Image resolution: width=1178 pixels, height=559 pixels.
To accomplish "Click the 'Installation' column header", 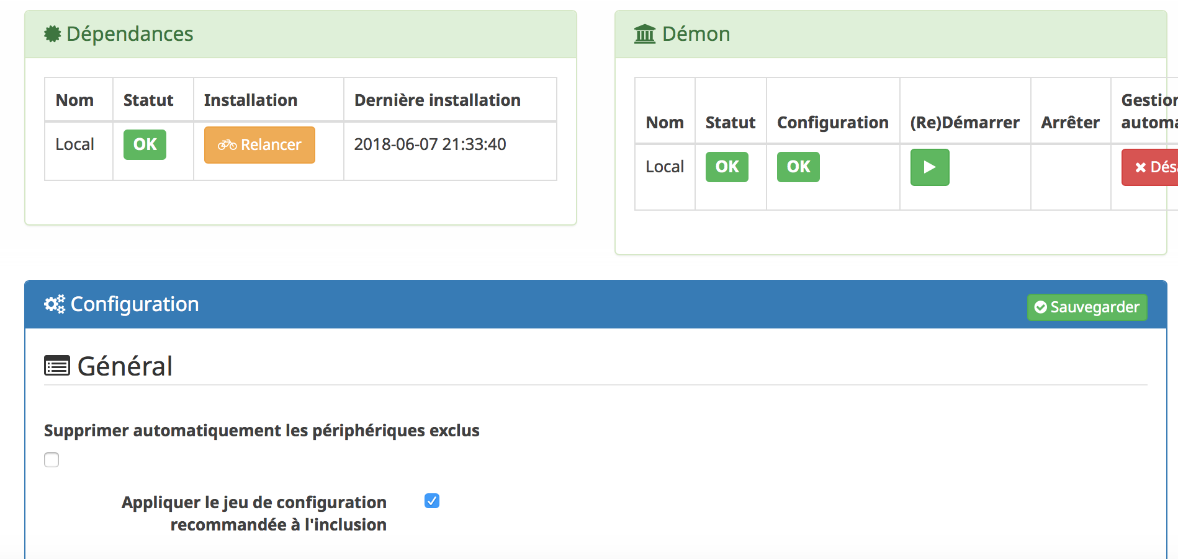I will 251,100.
